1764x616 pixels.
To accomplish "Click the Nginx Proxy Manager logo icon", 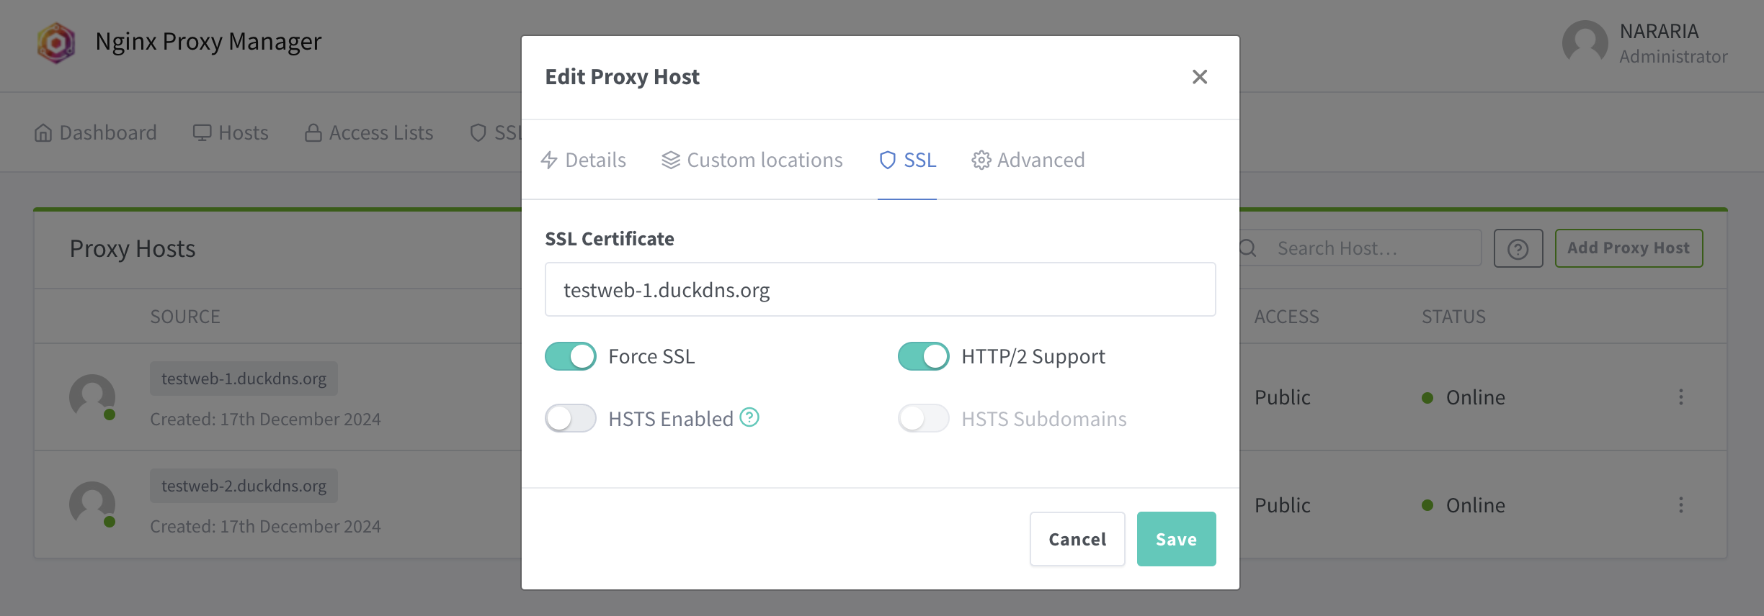I will pyautogui.click(x=56, y=42).
